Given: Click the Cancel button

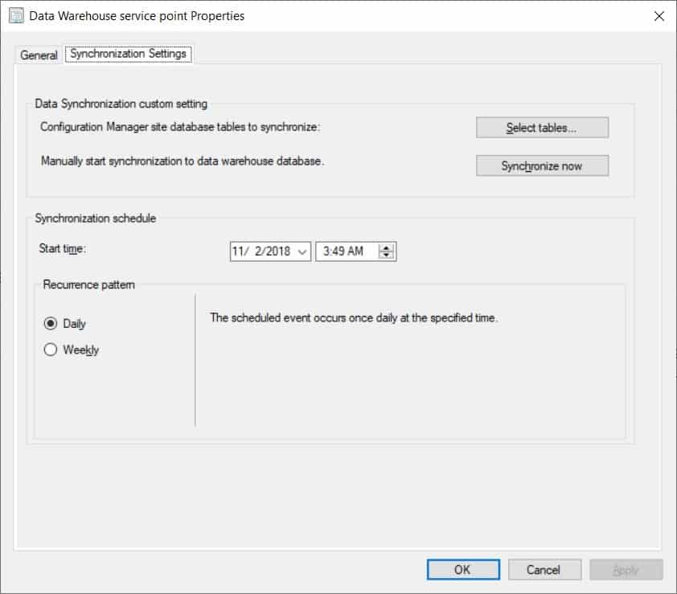Looking at the screenshot, I should (544, 569).
